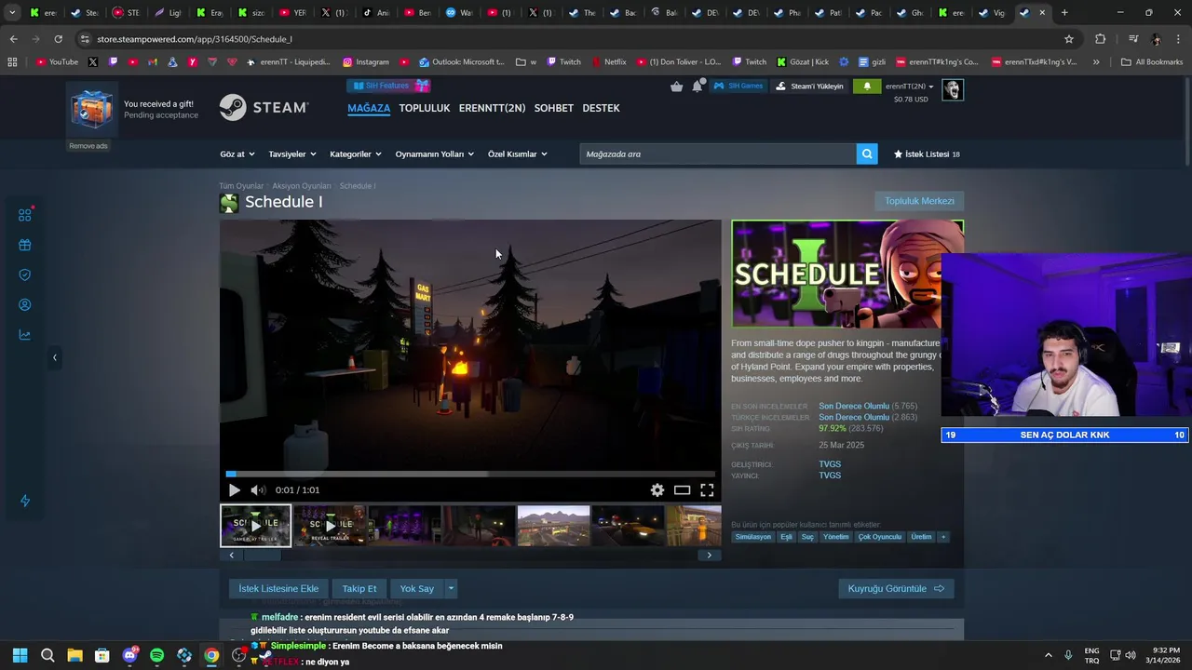Viewport: 1192px width, 670px height.
Task: Go back in browser history
Action: [13, 39]
